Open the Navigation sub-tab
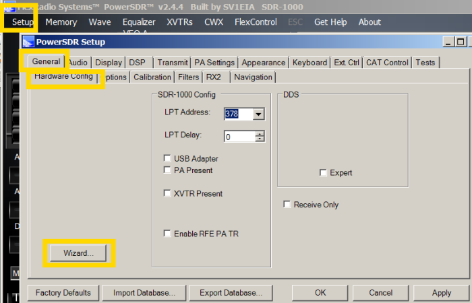Viewport: 472px width, 303px height. coord(253,77)
